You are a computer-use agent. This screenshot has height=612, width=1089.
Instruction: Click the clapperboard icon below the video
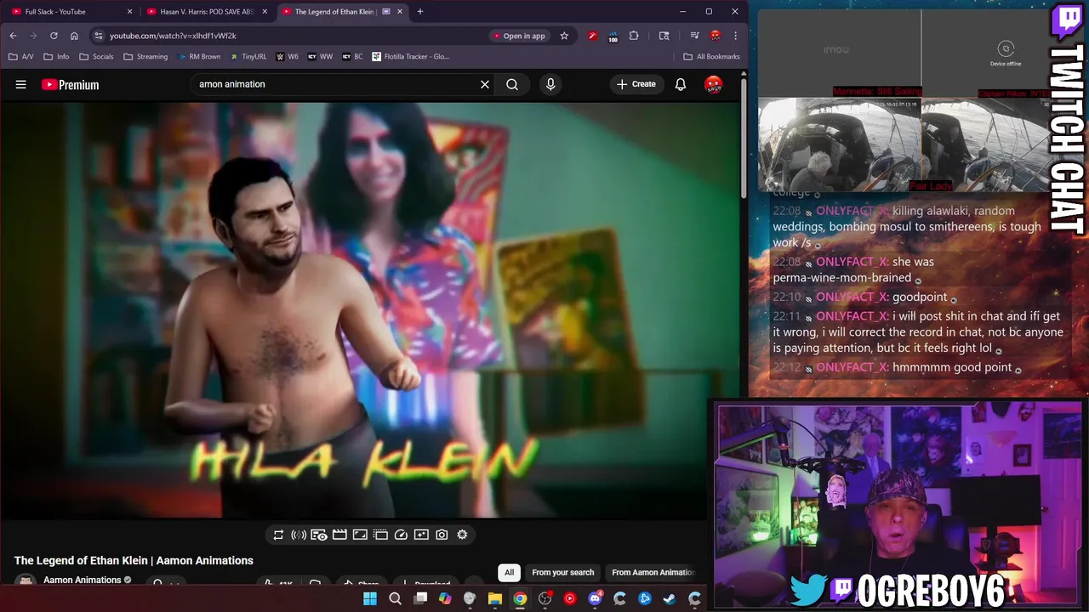click(339, 535)
